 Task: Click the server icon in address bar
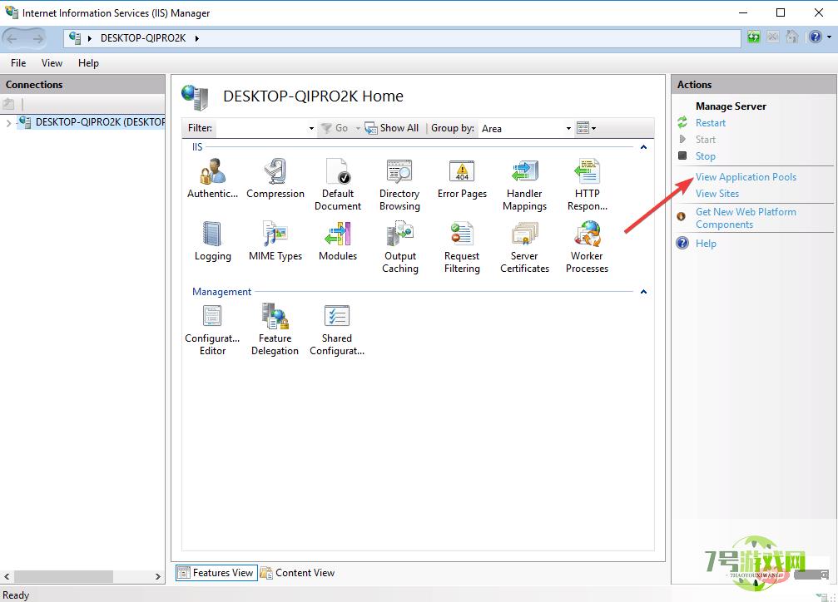click(75, 38)
